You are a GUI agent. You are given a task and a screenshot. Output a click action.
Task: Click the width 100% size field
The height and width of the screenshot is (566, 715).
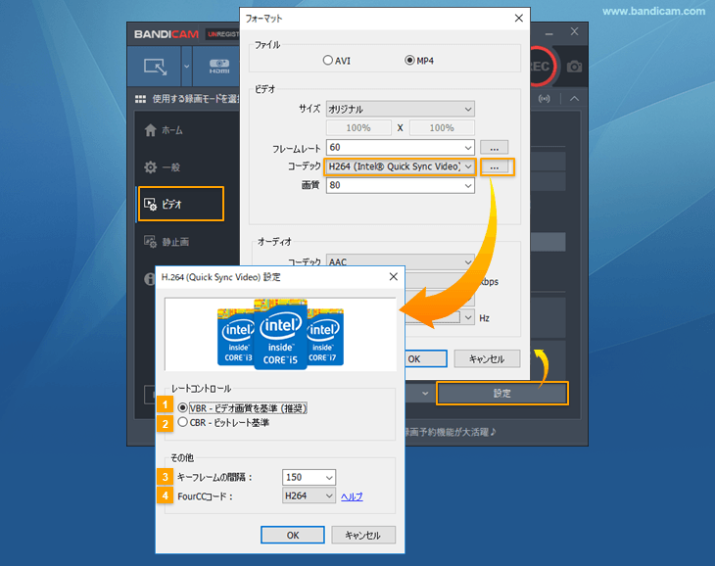coord(358,128)
